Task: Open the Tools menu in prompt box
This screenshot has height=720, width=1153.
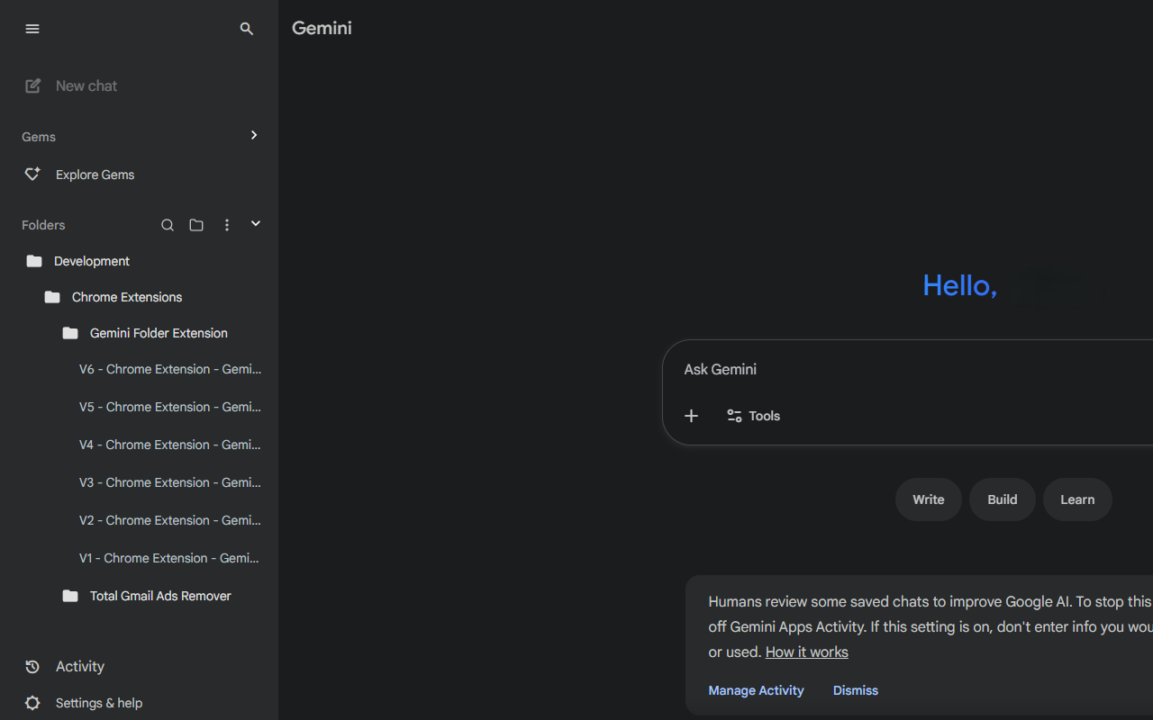Action: pyautogui.click(x=753, y=416)
